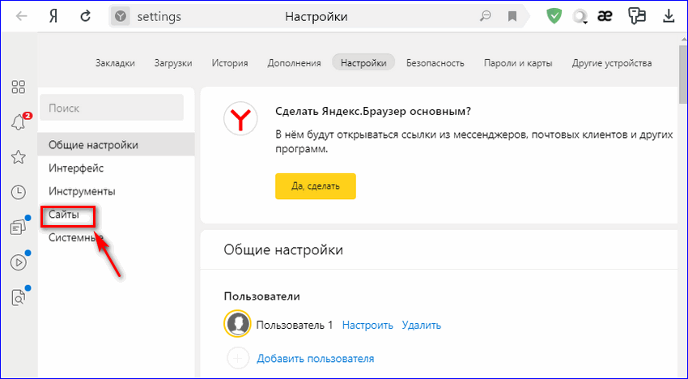Image resolution: width=688 pixels, height=379 pixels.
Task: Click the plus circle add user icon
Action: [x=238, y=359]
